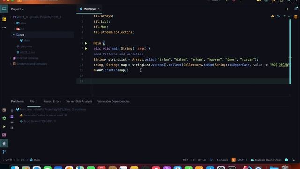This screenshot has width=300, height=169.
Task: Open the Build tool window icon
Action: click(4, 110)
